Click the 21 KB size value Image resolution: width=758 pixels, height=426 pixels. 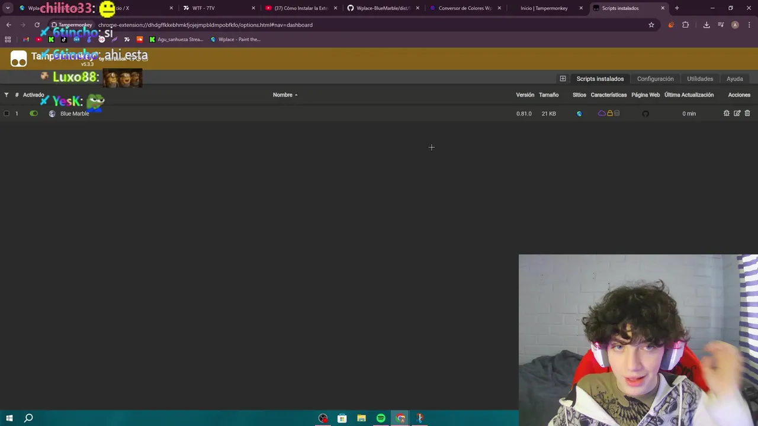coord(548,114)
